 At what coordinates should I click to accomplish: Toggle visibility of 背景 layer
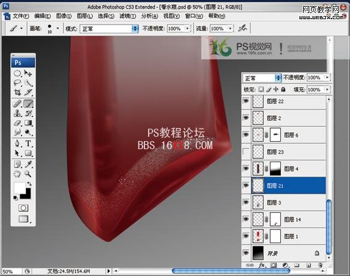pos(246,253)
